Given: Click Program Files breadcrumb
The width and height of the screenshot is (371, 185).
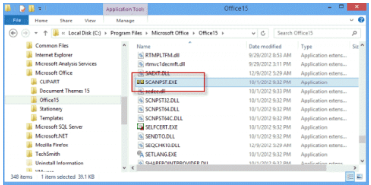Looking at the screenshot, I should 126,33.
